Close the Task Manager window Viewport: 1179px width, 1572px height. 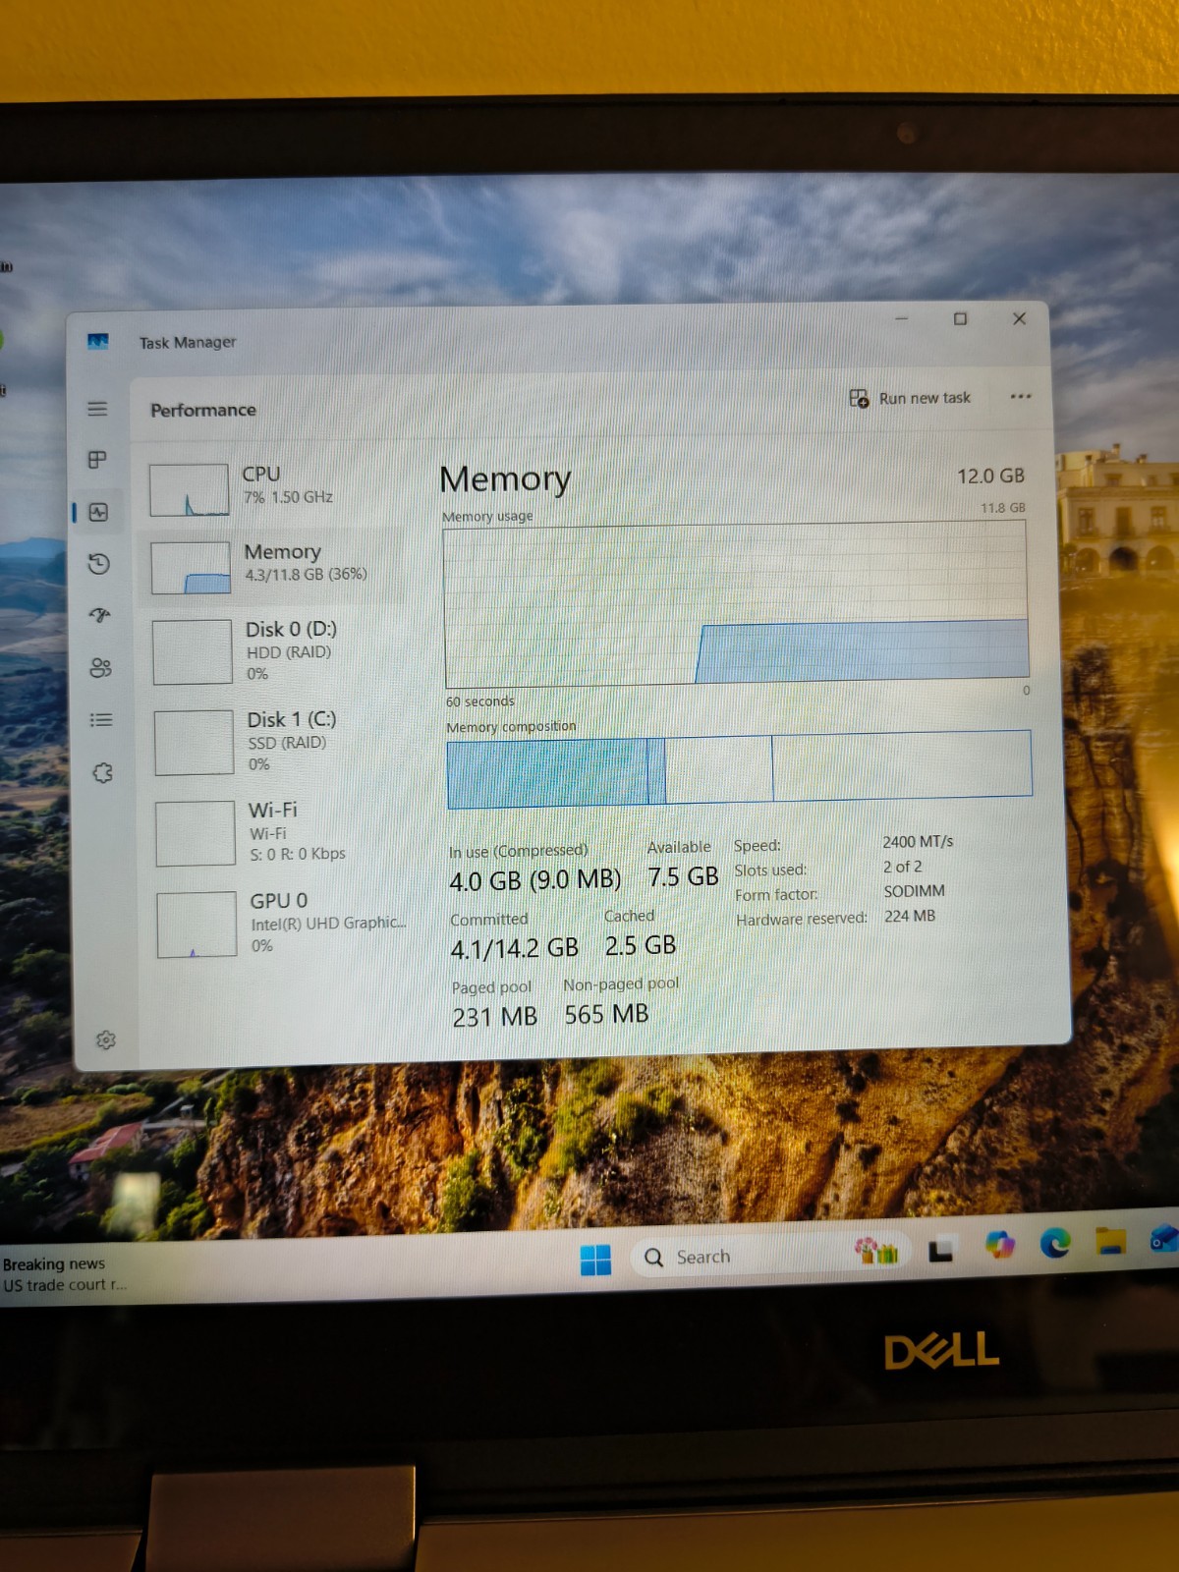(x=1019, y=318)
